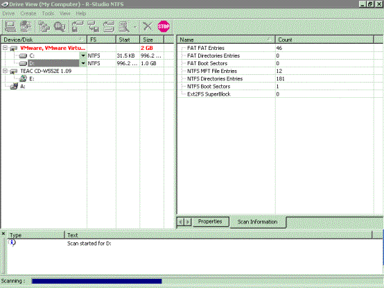This screenshot has width=384, height=288.
Task: Click the 1.0 GB size value
Action: click(x=148, y=63)
